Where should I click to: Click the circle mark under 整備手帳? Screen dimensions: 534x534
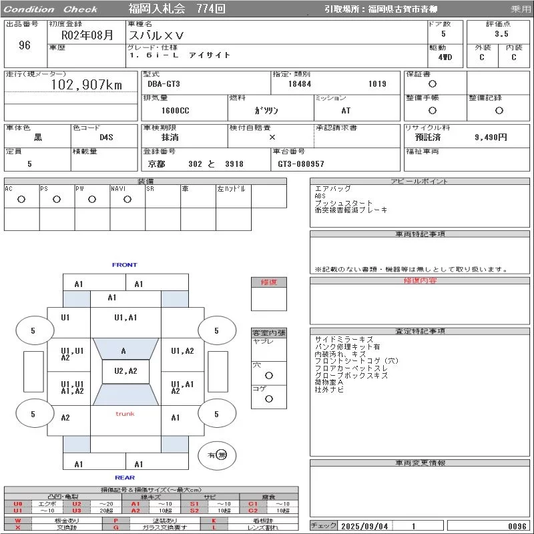click(x=433, y=110)
